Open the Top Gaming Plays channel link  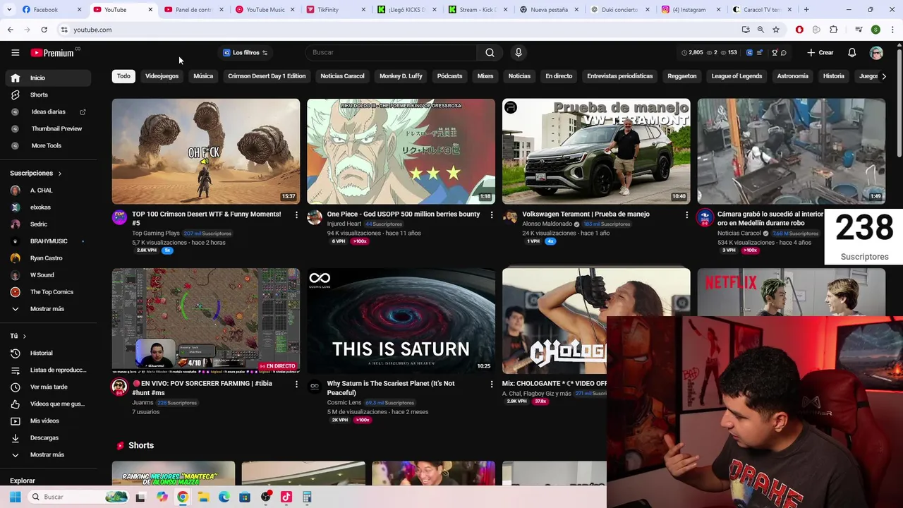[155, 233]
